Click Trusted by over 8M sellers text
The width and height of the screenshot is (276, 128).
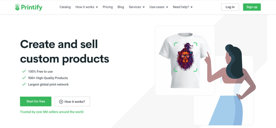click(52, 112)
